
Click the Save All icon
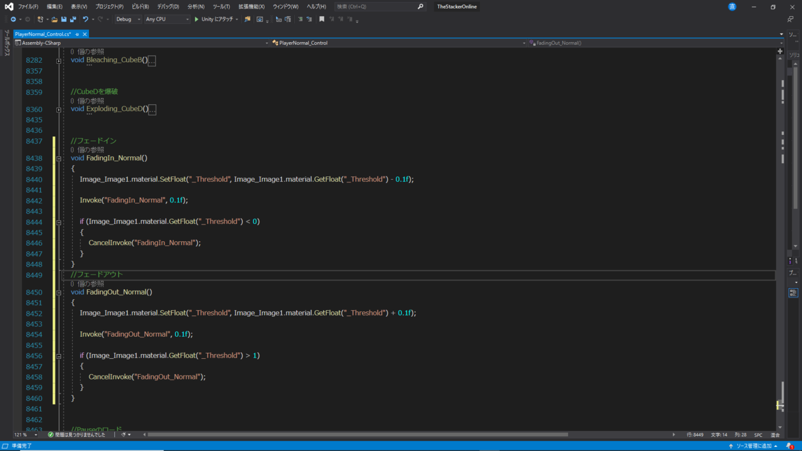pyautogui.click(x=73, y=19)
